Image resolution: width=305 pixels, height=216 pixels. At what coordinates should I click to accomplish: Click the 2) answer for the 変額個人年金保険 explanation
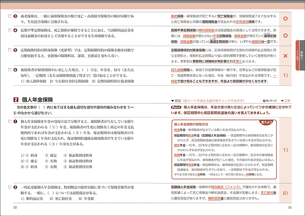tap(285, 193)
